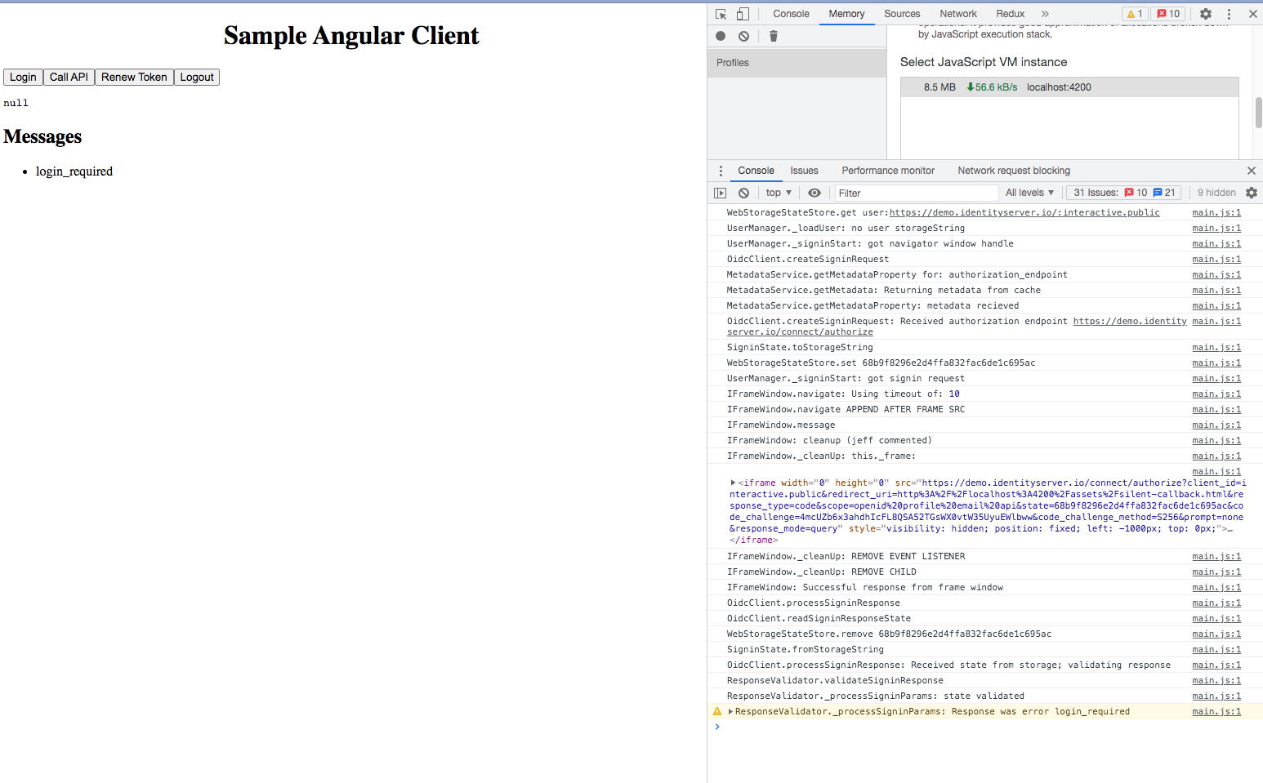Click the clear console icon

click(x=743, y=193)
